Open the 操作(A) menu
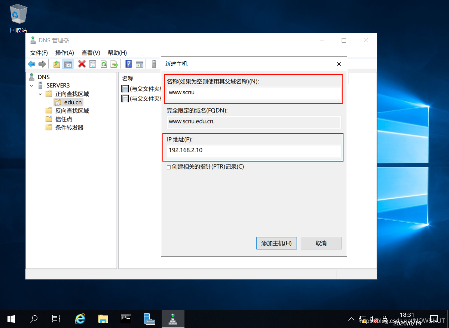This screenshot has width=449, height=328. pyautogui.click(x=64, y=53)
